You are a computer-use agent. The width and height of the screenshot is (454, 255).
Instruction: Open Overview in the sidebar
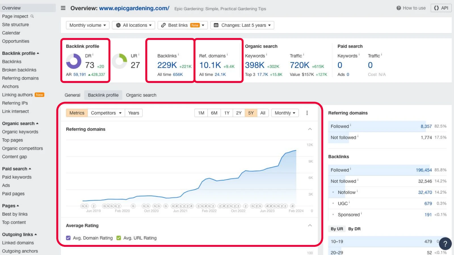tap(28, 8)
